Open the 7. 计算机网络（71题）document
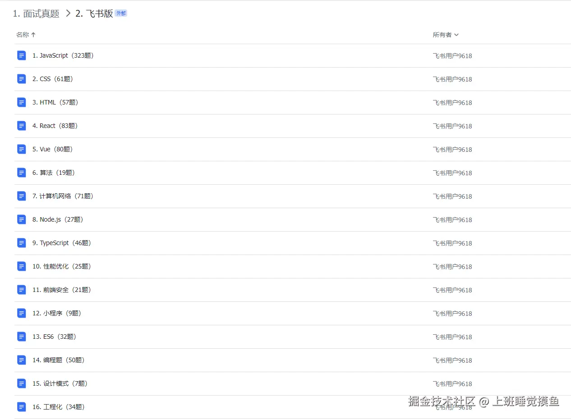Screen dimensions: 571x419 point(63,196)
